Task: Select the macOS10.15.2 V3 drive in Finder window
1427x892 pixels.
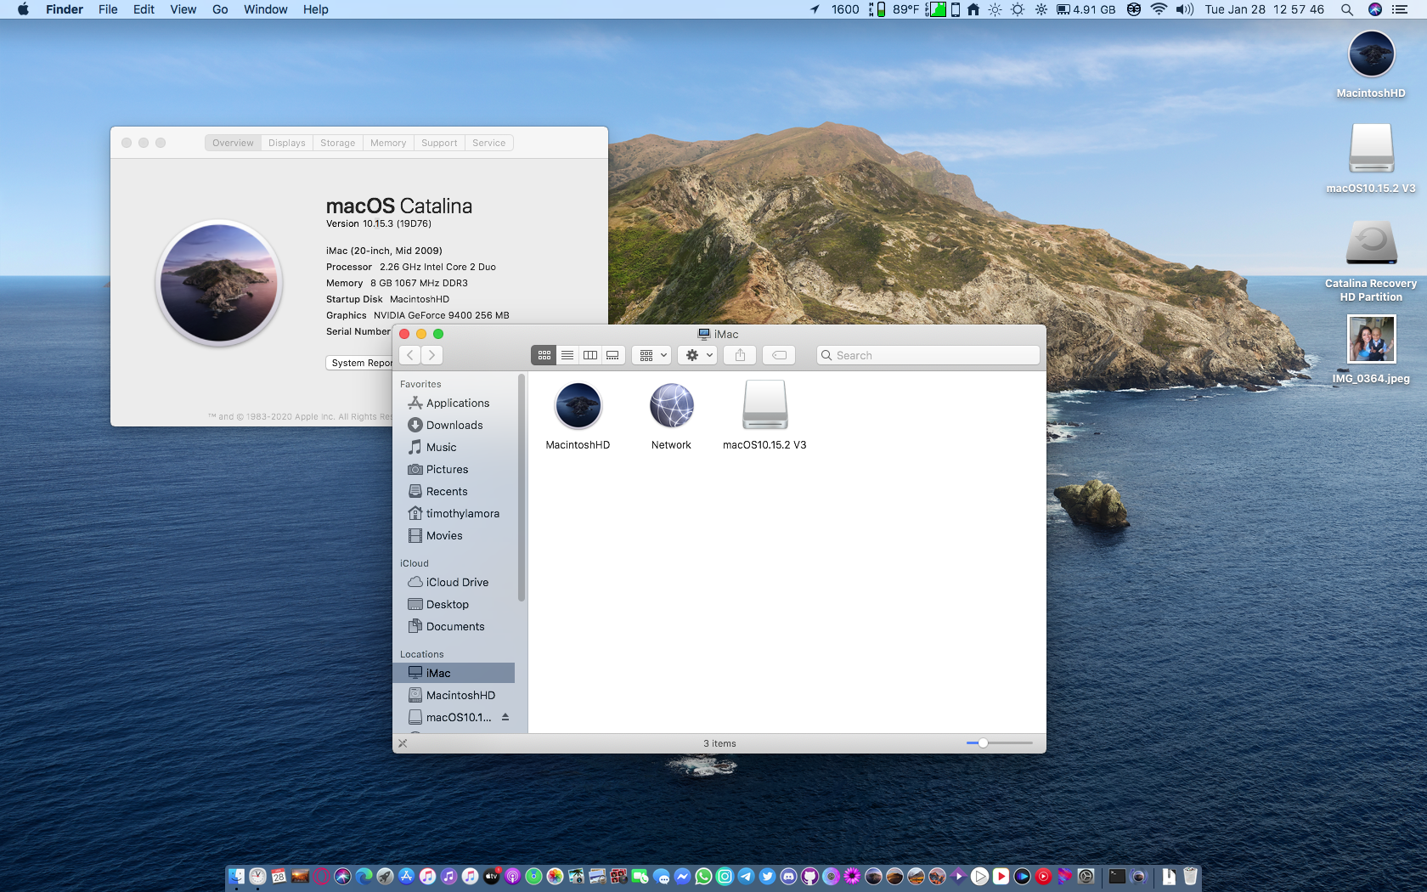Action: tap(764, 404)
